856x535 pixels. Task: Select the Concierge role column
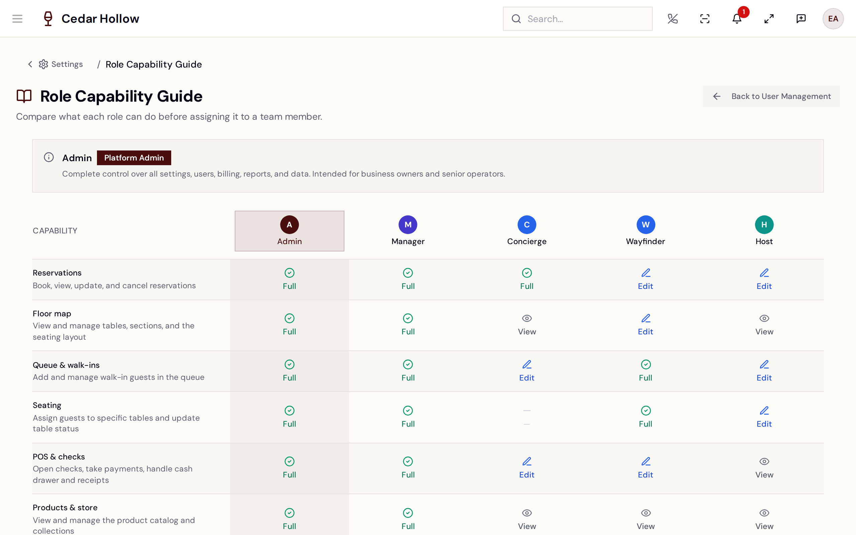pos(527,231)
